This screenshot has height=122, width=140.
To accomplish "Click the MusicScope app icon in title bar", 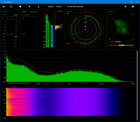I will tap(2, 2).
